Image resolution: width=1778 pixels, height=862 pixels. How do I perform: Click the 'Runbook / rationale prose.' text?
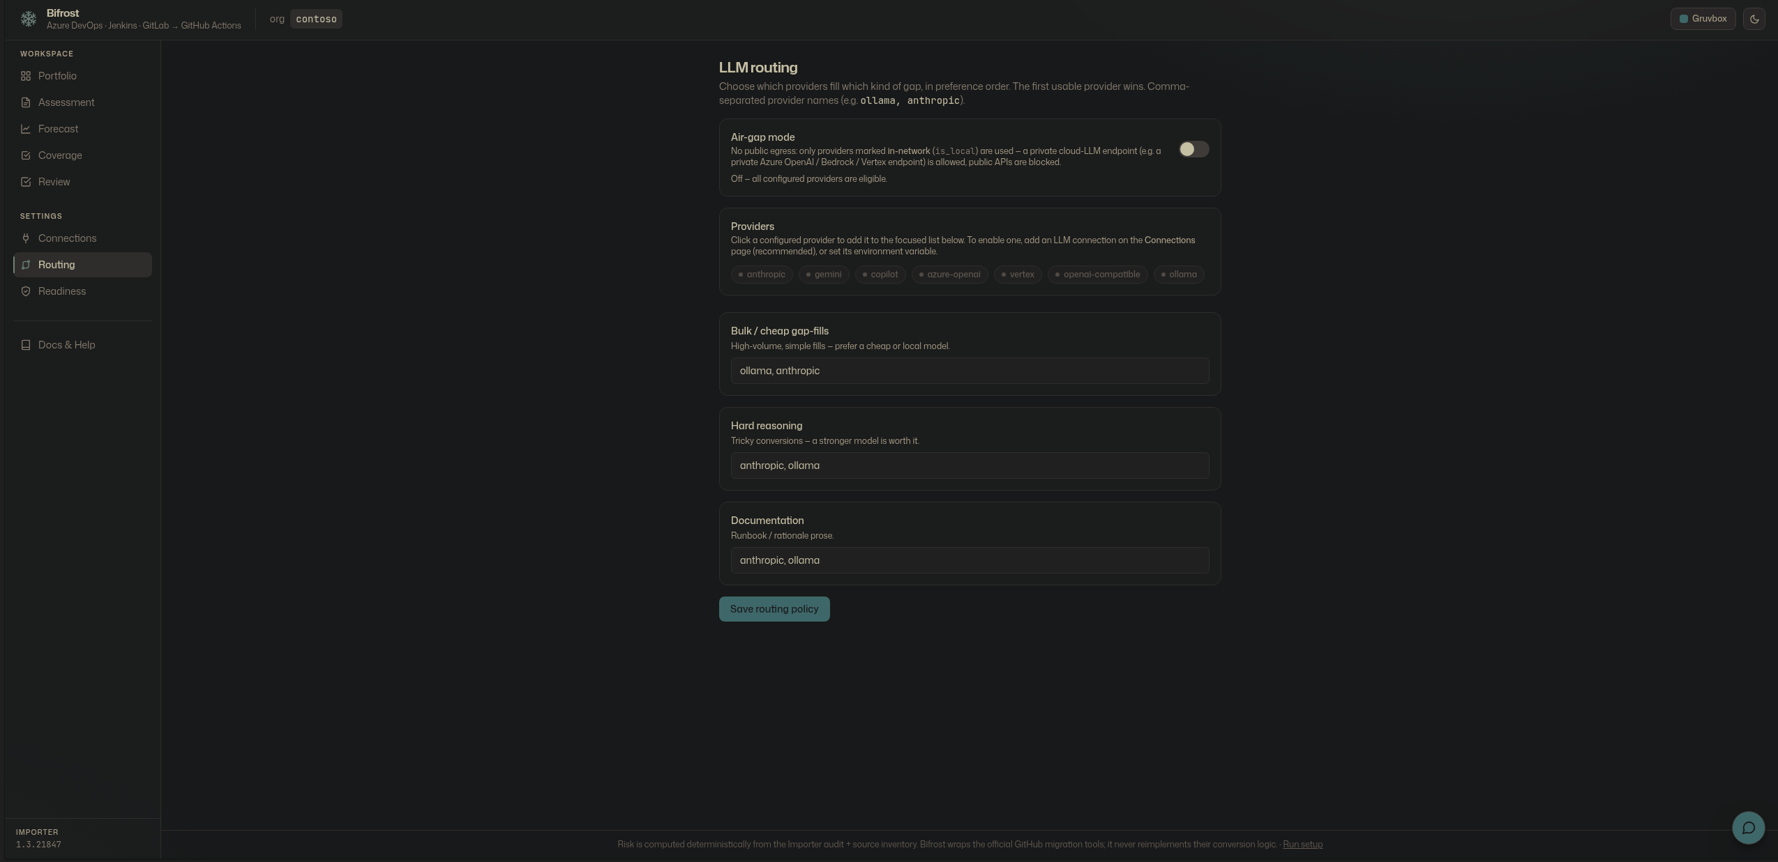point(782,536)
